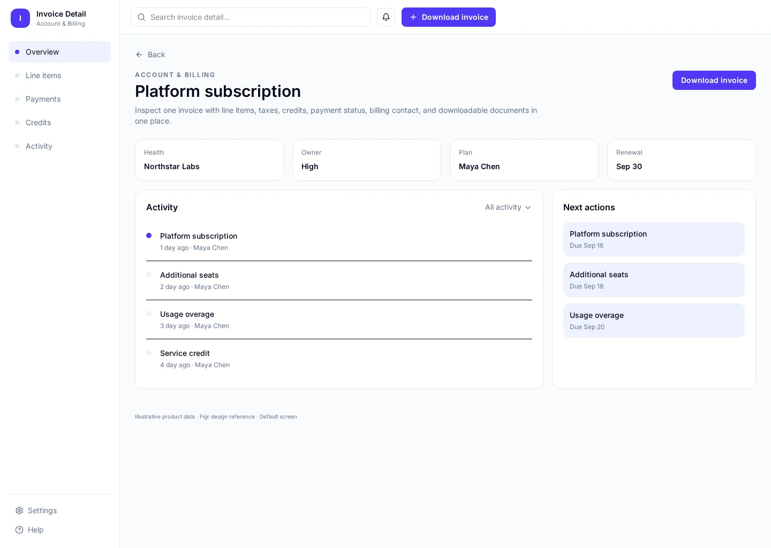Open next action Additional seats due Sep 18
Image resolution: width=771 pixels, height=548 pixels.
[x=654, y=280]
